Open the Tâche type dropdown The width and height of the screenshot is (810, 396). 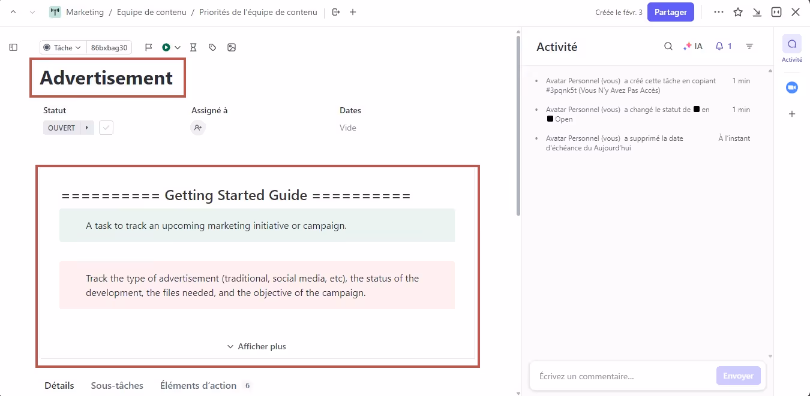62,47
